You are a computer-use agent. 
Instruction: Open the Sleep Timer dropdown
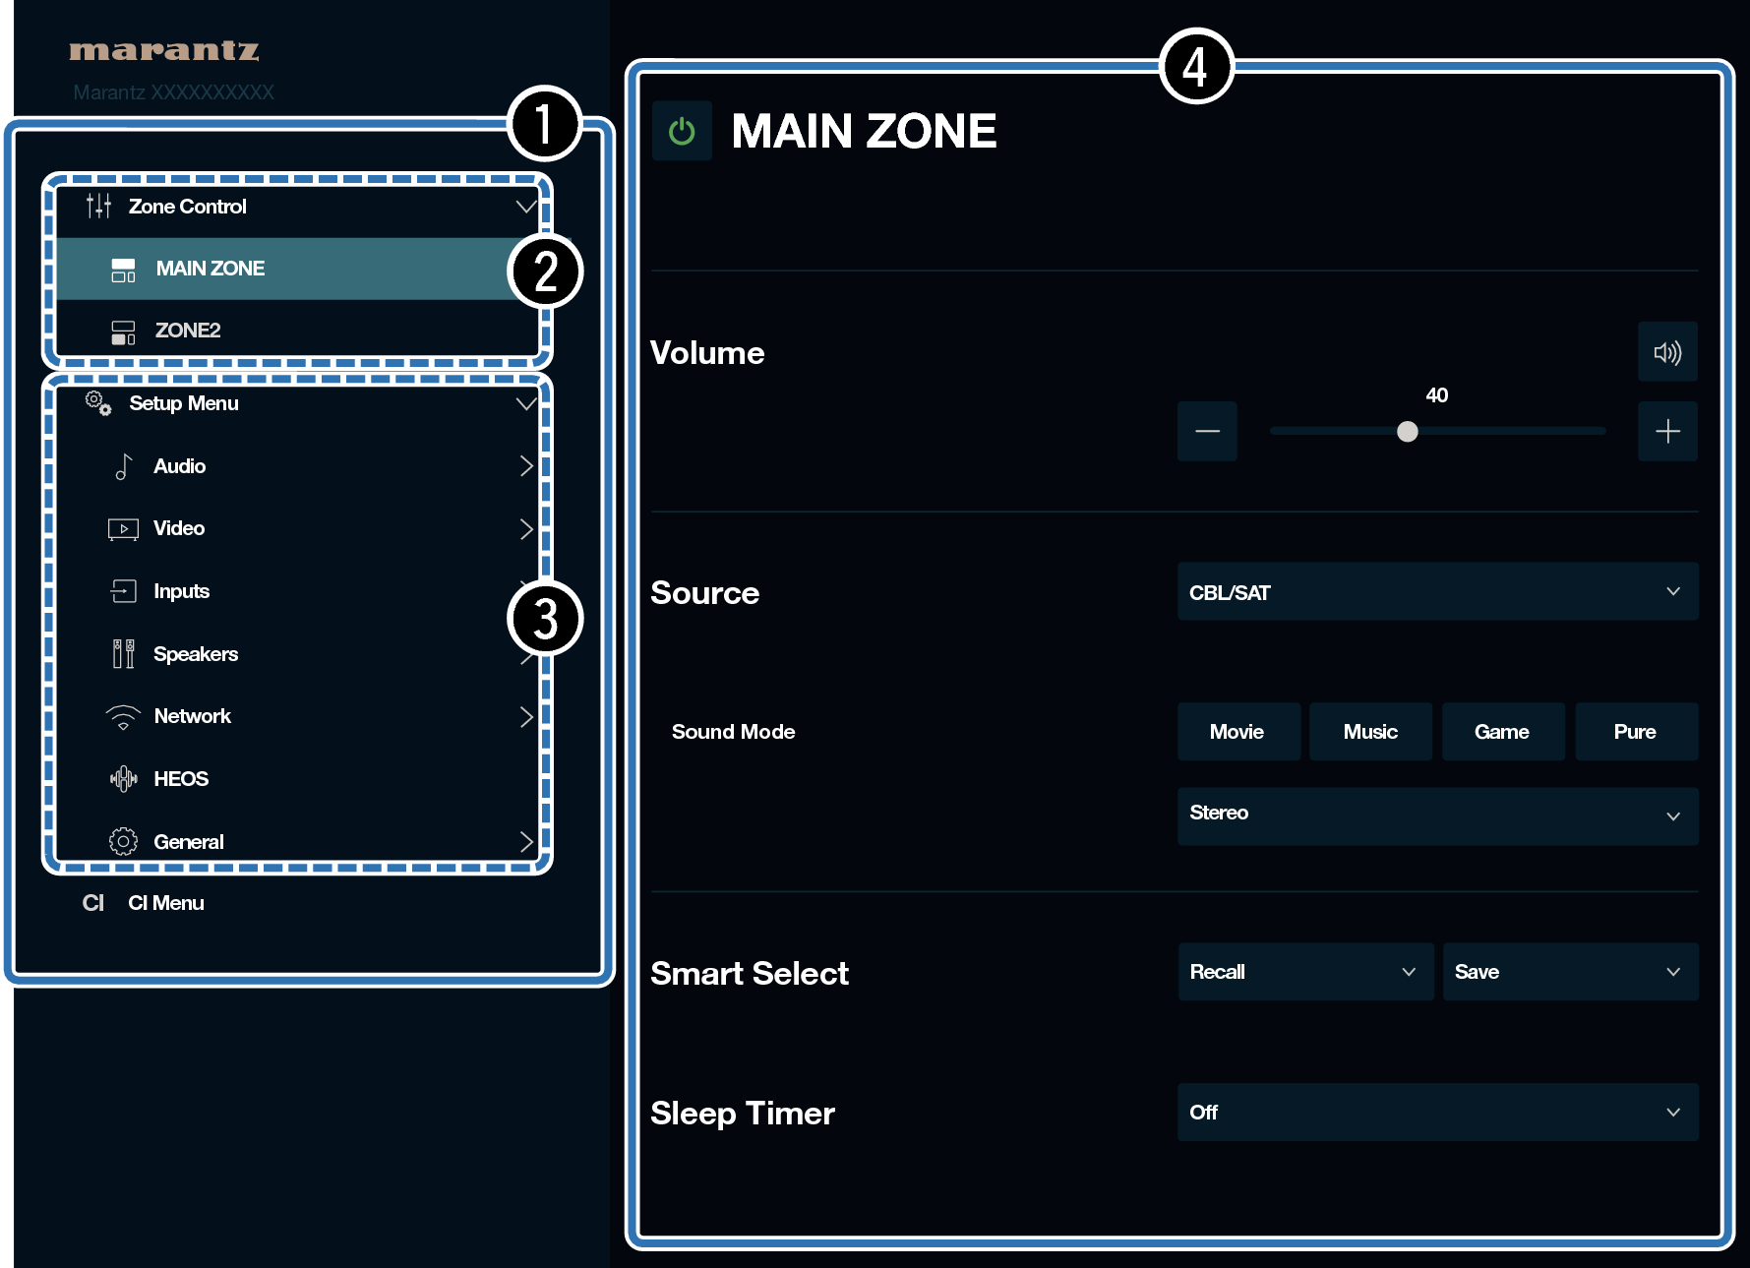tap(1436, 1113)
